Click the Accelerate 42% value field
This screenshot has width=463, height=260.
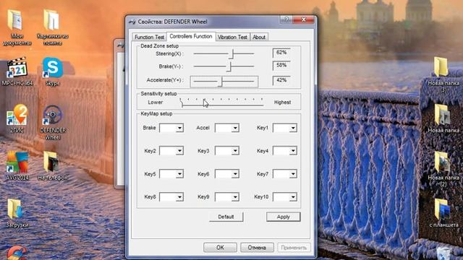(281, 80)
